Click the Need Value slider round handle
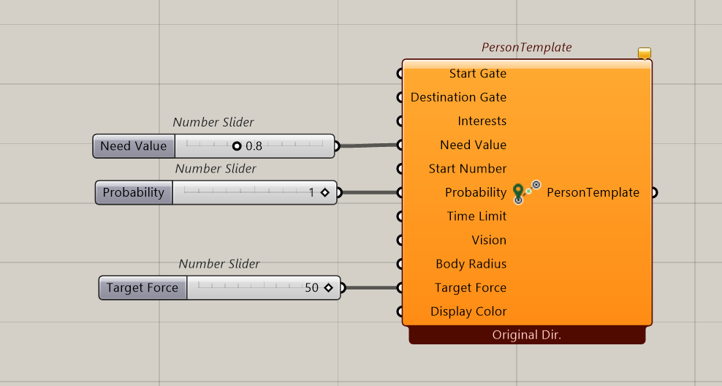 pos(237,146)
